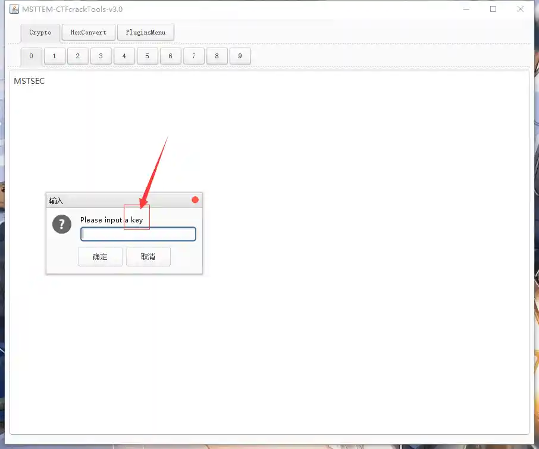Click the MSTSEC text in main area
This screenshot has height=449, width=539.
[x=29, y=81]
